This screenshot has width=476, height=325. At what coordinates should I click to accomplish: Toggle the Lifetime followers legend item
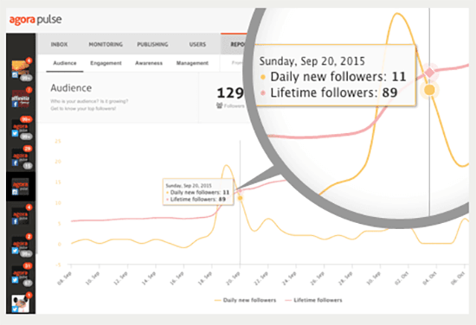pos(313,300)
